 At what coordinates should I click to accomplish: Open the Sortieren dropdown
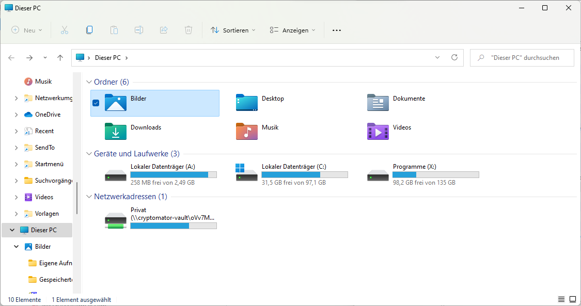tap(233, 30)
